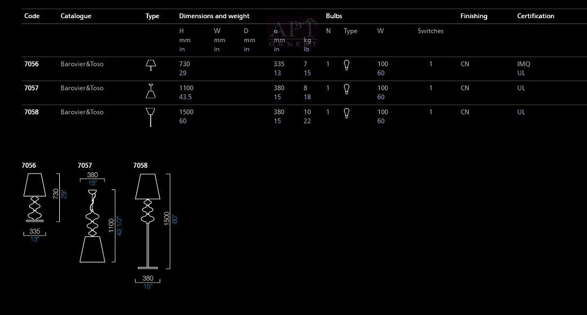Viewport: 587px width, 315px height.
Task: Click the Certification column header
Action: point(535,16)
